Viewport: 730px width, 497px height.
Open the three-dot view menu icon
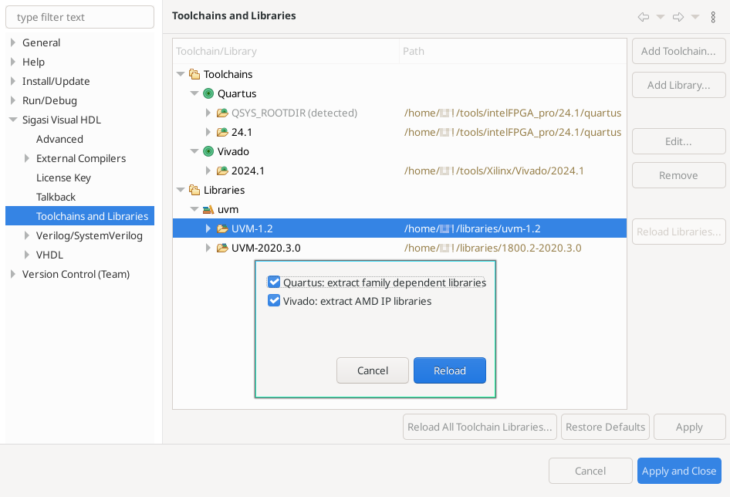tap(713, 17)
